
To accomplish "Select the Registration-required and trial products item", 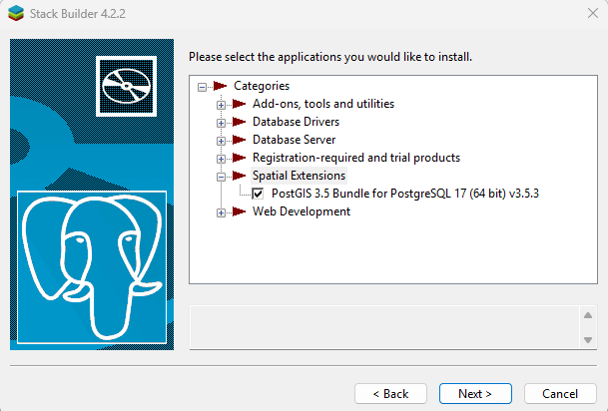I will coord(355,158).
